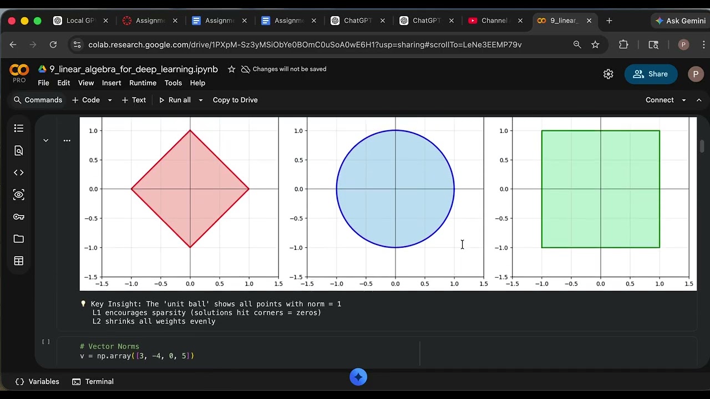Open the Tools menu
Viewport: 710px width, 399px height.
173,83
